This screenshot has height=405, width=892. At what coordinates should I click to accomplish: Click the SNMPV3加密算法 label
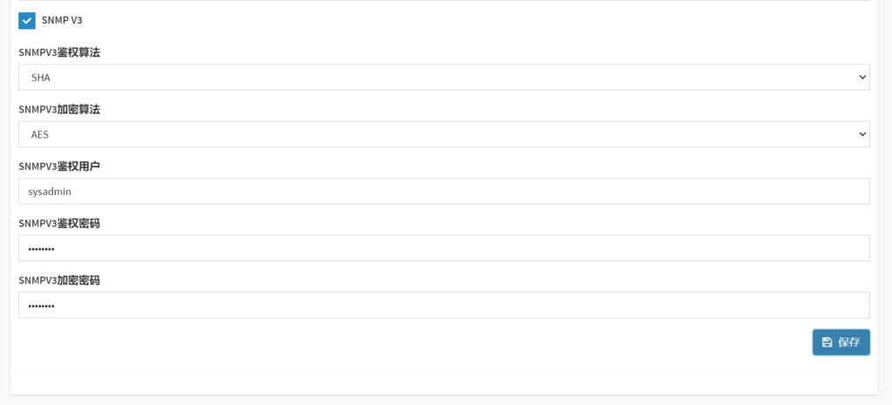[x=59, y=110]
